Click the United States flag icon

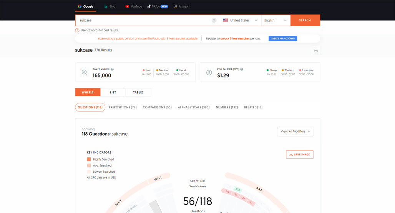226,20
